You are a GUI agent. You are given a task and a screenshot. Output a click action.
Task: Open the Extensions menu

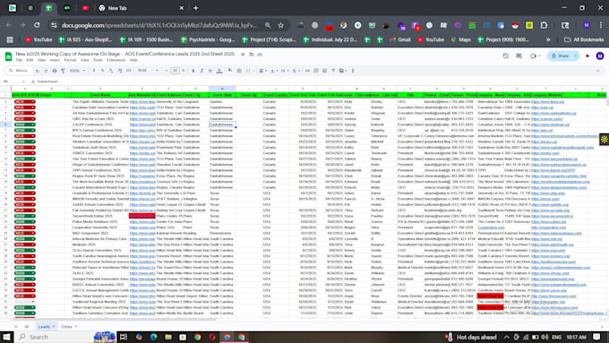(x=116, y=60)
